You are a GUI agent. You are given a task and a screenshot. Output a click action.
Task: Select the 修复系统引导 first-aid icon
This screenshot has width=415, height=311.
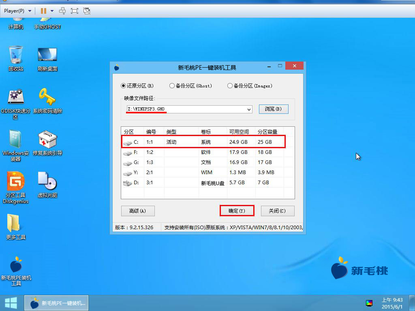point(47,143)
